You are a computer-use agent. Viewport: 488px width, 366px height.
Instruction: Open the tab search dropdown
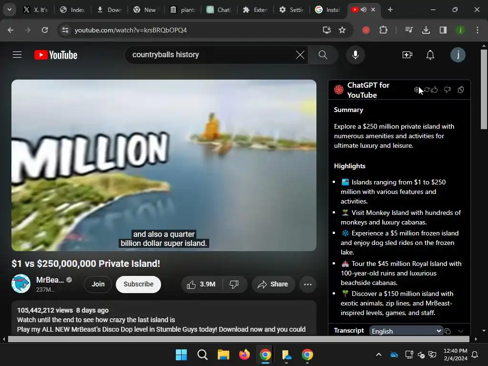pyautogui.click(x=10, y=10)
